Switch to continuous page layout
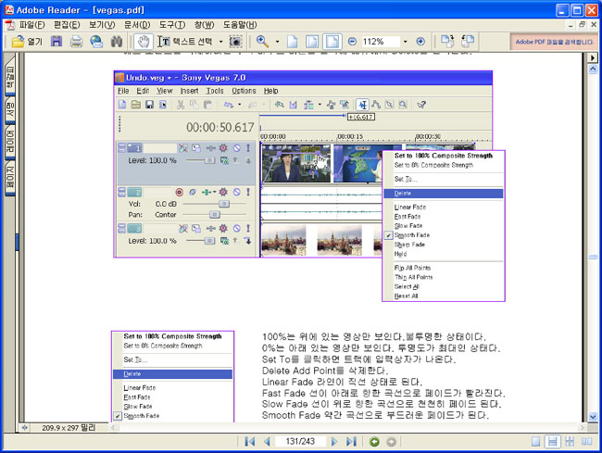The height and width of the screenshot is (453, 602). point(552,442)
